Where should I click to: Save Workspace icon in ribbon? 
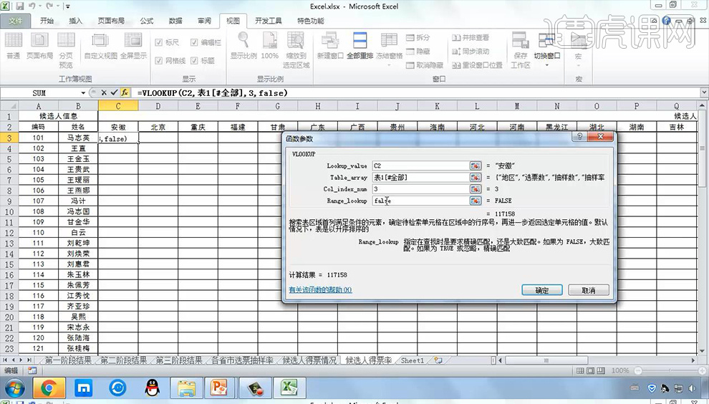coord(521,49)
